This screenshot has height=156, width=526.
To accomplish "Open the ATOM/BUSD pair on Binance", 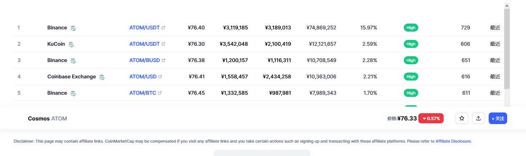I will (x=144, y=60).
